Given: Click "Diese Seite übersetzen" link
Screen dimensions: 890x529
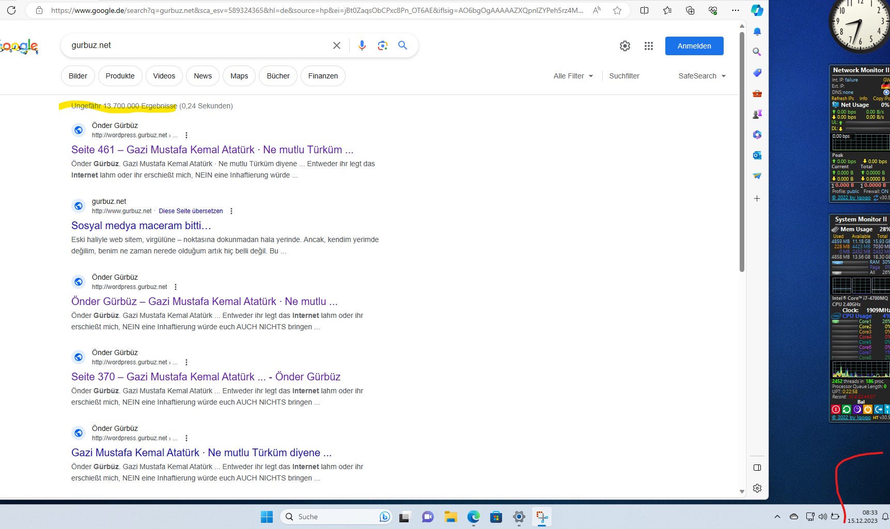Looking at the screenshot, I should [191, 211].
